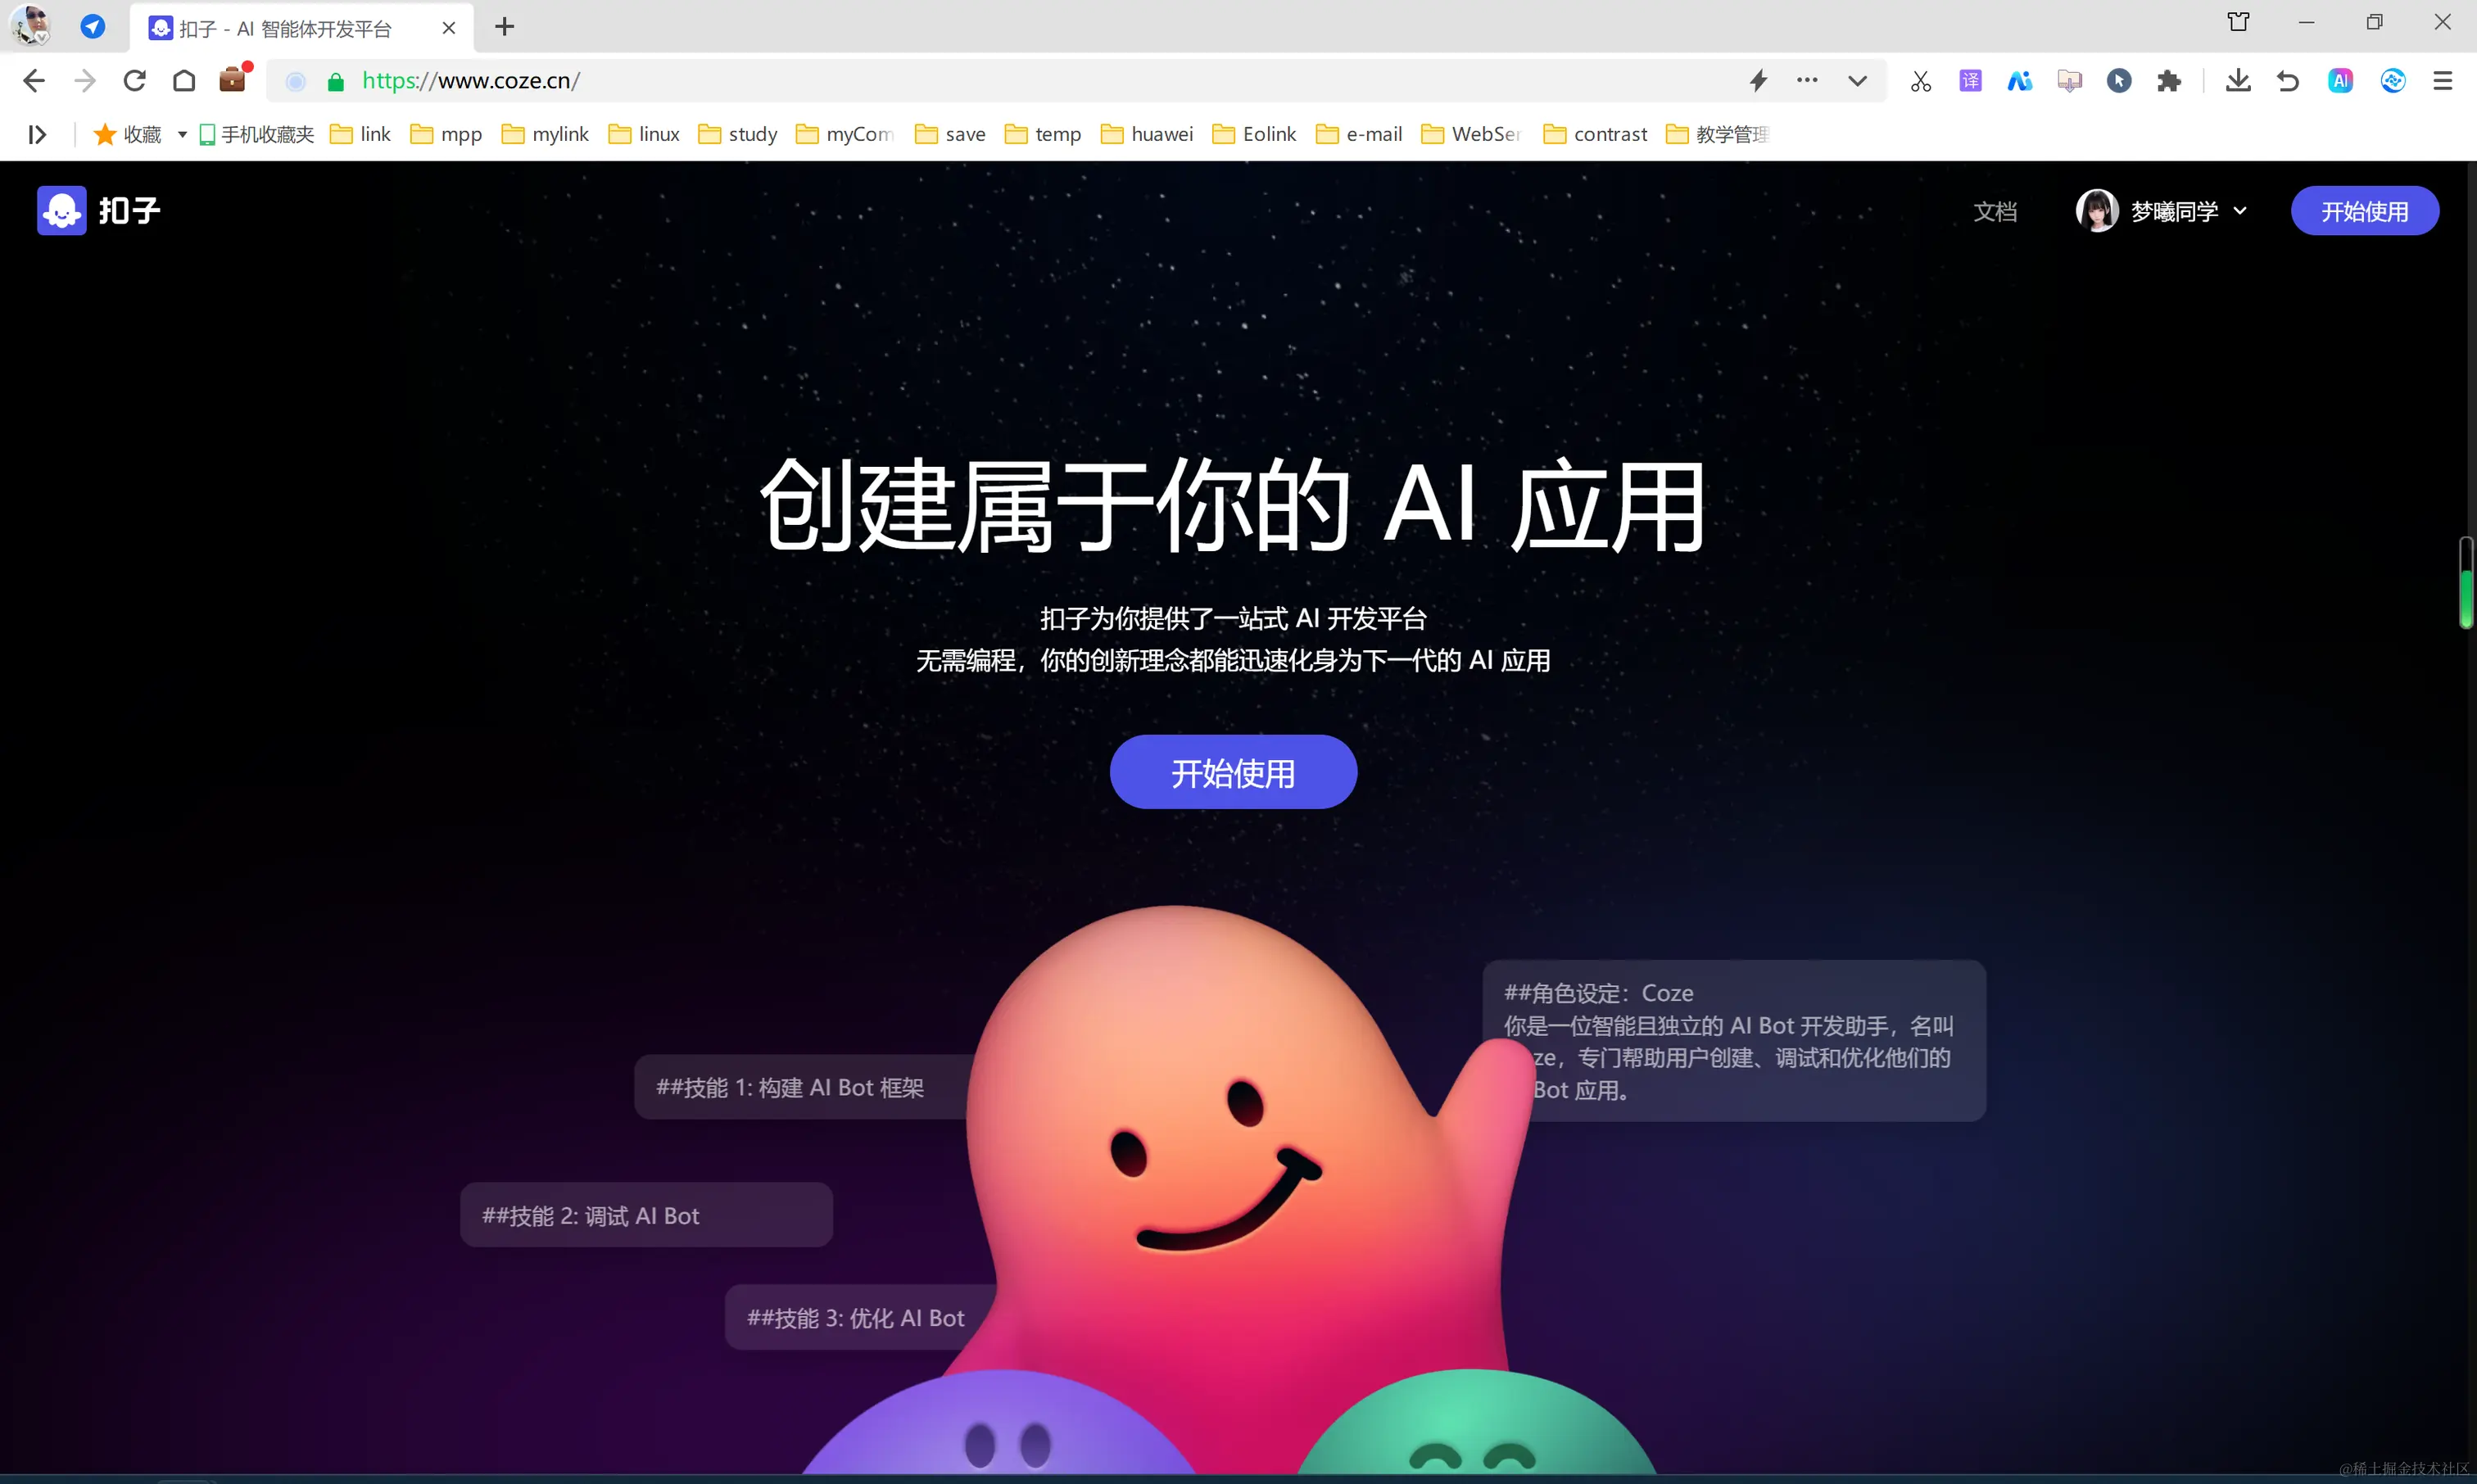Open the 文档 documentation link
Image resolution: width=2477 pixels, height=1484 pixels.
(1994, 211)
